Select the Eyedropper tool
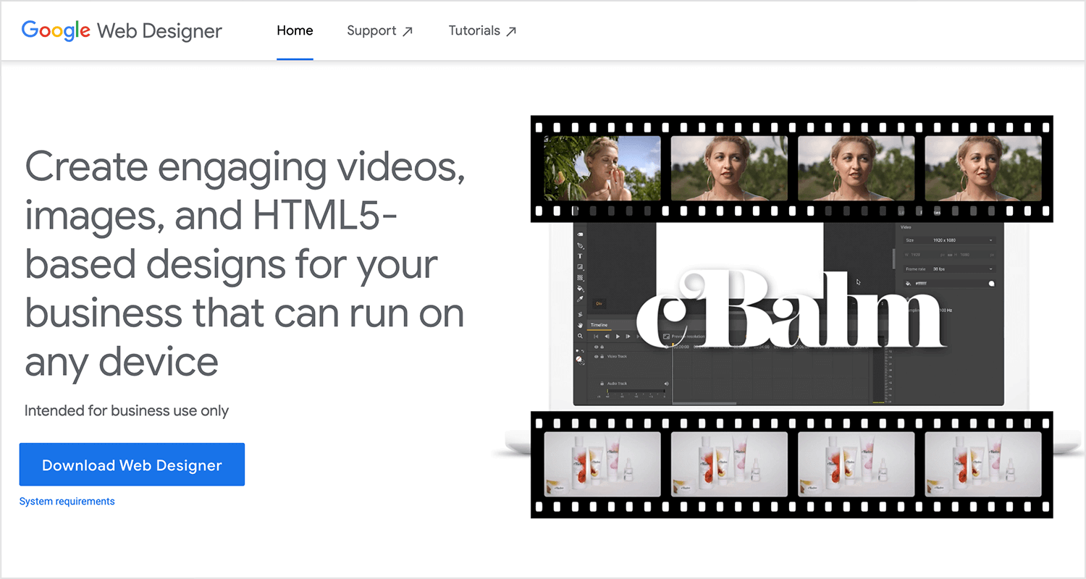The width and height of the screenshot is (1086, 579). click(x=580, y=299)
